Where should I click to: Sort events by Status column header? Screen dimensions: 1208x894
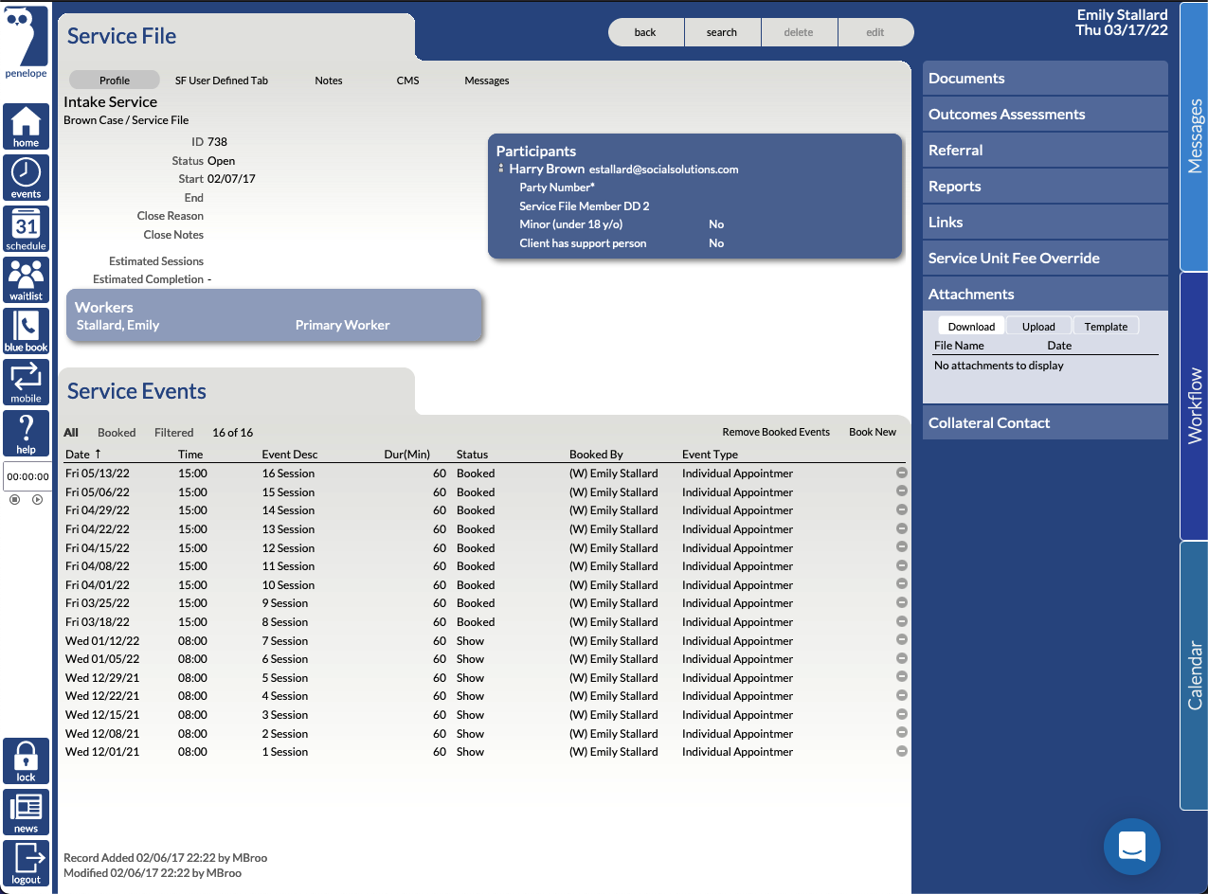(x=472, y=455)
